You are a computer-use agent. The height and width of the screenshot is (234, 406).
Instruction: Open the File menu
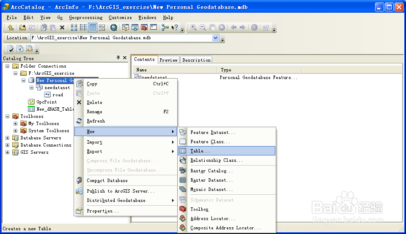(12, 18)
